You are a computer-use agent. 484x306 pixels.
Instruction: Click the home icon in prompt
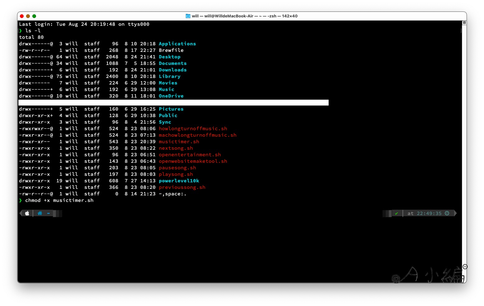(40, 213)
